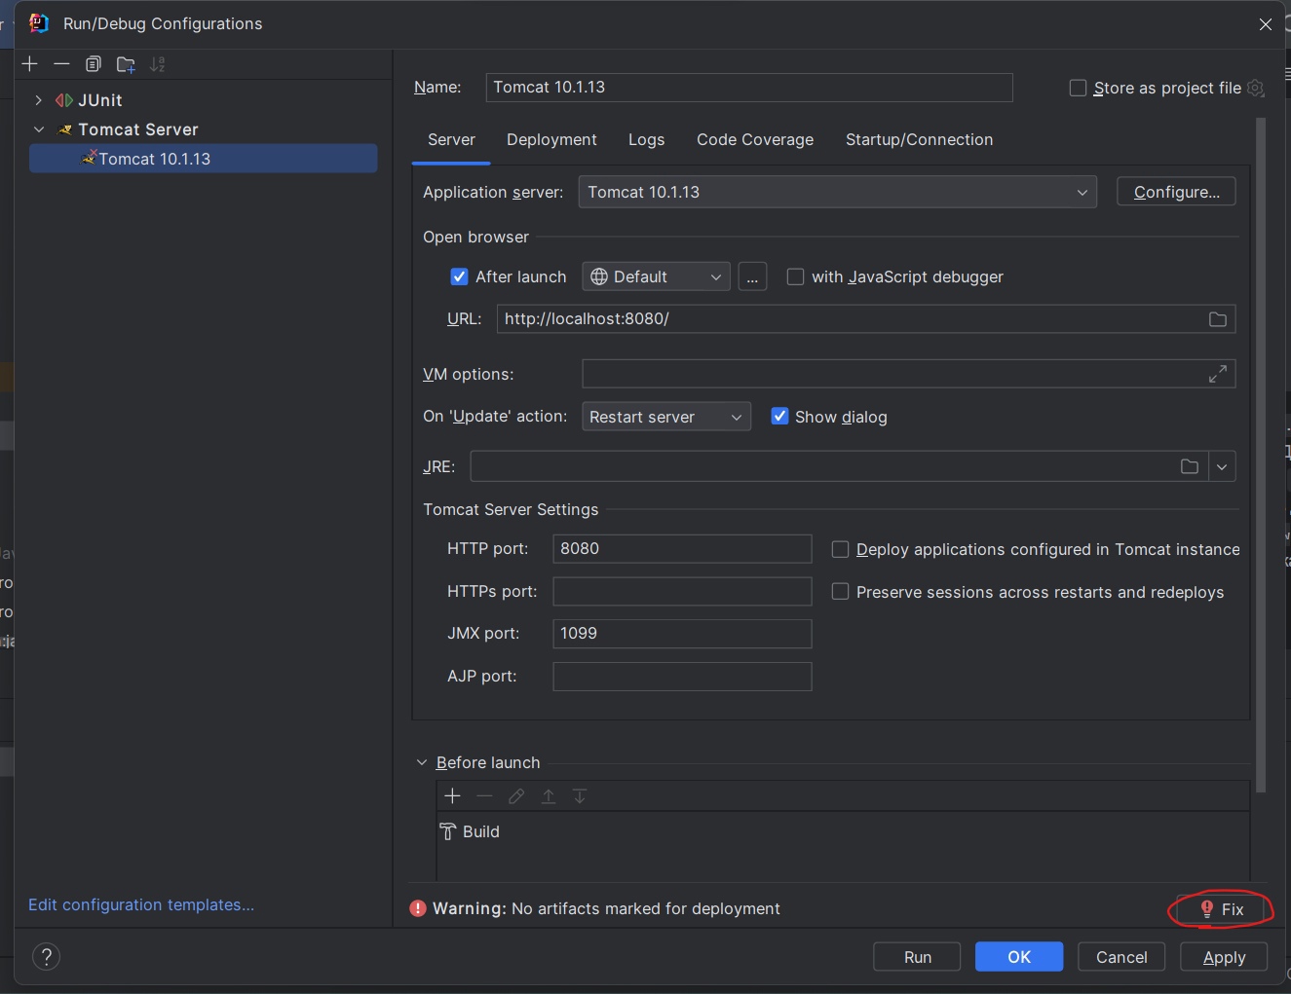The image size is (1291, 994).
Task: Click the Configure... button
Action: tap(1176, 192)
